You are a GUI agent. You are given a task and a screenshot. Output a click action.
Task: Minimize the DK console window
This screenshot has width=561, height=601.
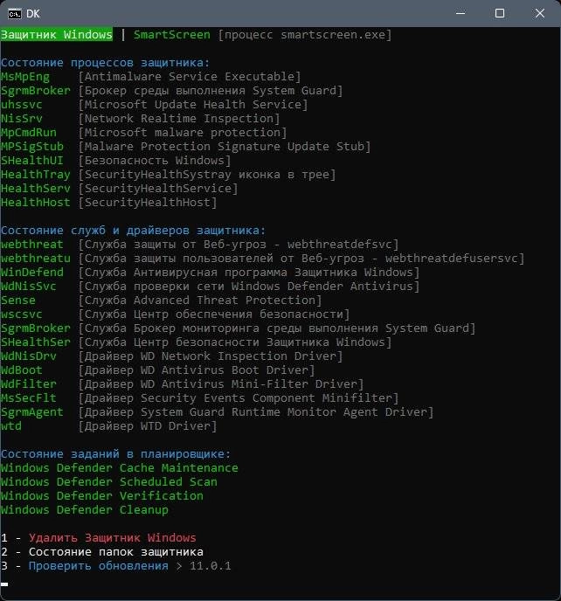tap(461, 13)
